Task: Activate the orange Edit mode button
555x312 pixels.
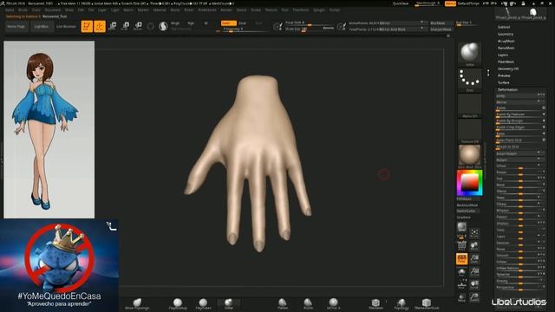Action: [x=87, y=27]
